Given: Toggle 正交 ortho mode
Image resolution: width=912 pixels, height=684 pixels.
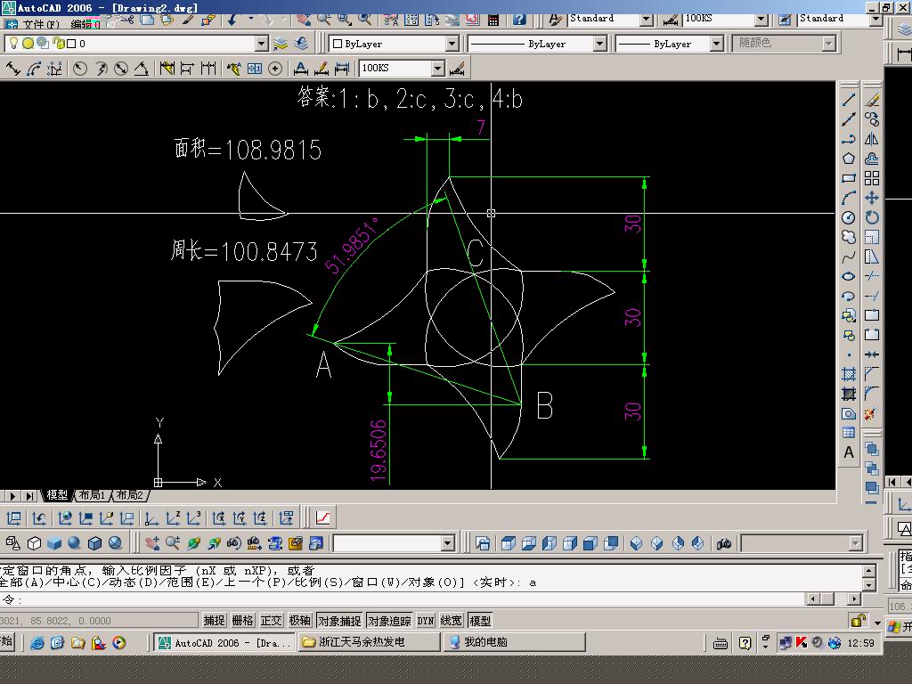Looking at the screenshot, I should (x=271, y=621).
